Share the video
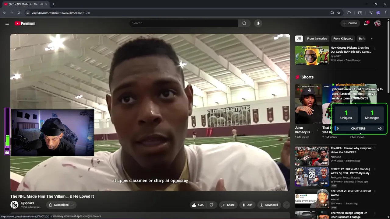This screenshot has width=390, height=219. (x=228, y=205)
